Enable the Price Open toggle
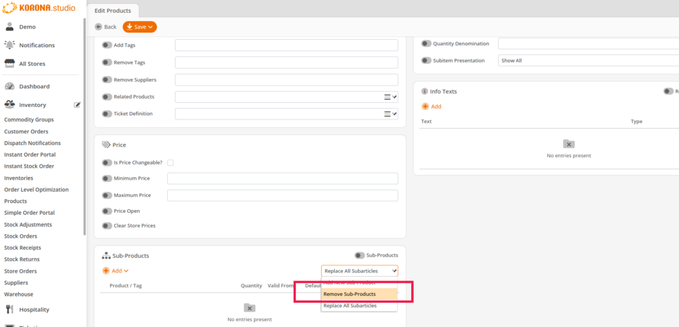679x327 pixels. coord(107,211)
